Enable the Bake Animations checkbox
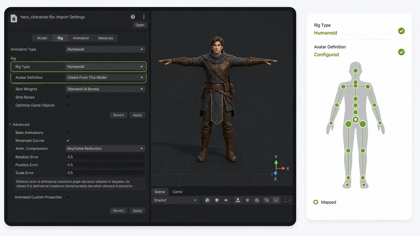Image resolution: width=420 pixels, height=236 pixels. point(68,132)
